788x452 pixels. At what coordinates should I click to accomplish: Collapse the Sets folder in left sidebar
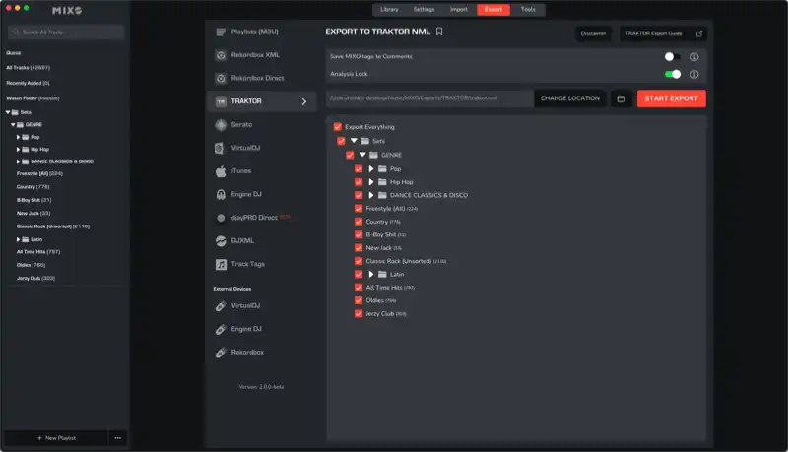[x=8, y=112]
